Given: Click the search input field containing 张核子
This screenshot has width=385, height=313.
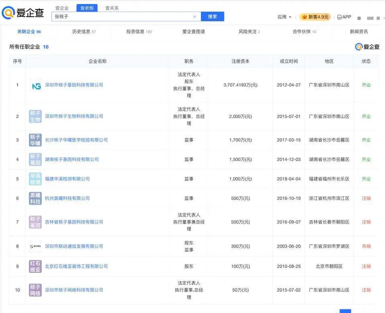Looking at the screenshot, I should click(x=120, y=17).
